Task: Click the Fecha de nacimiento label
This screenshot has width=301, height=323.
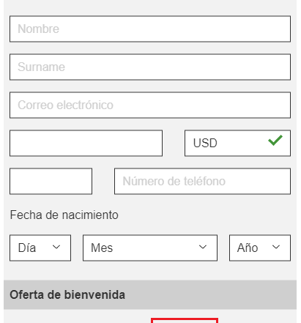Action: click(x=64, y=215)
